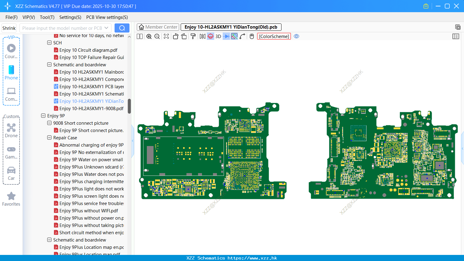
Task: Toggle the diode mode tool
Action: [x=226, y=37]
